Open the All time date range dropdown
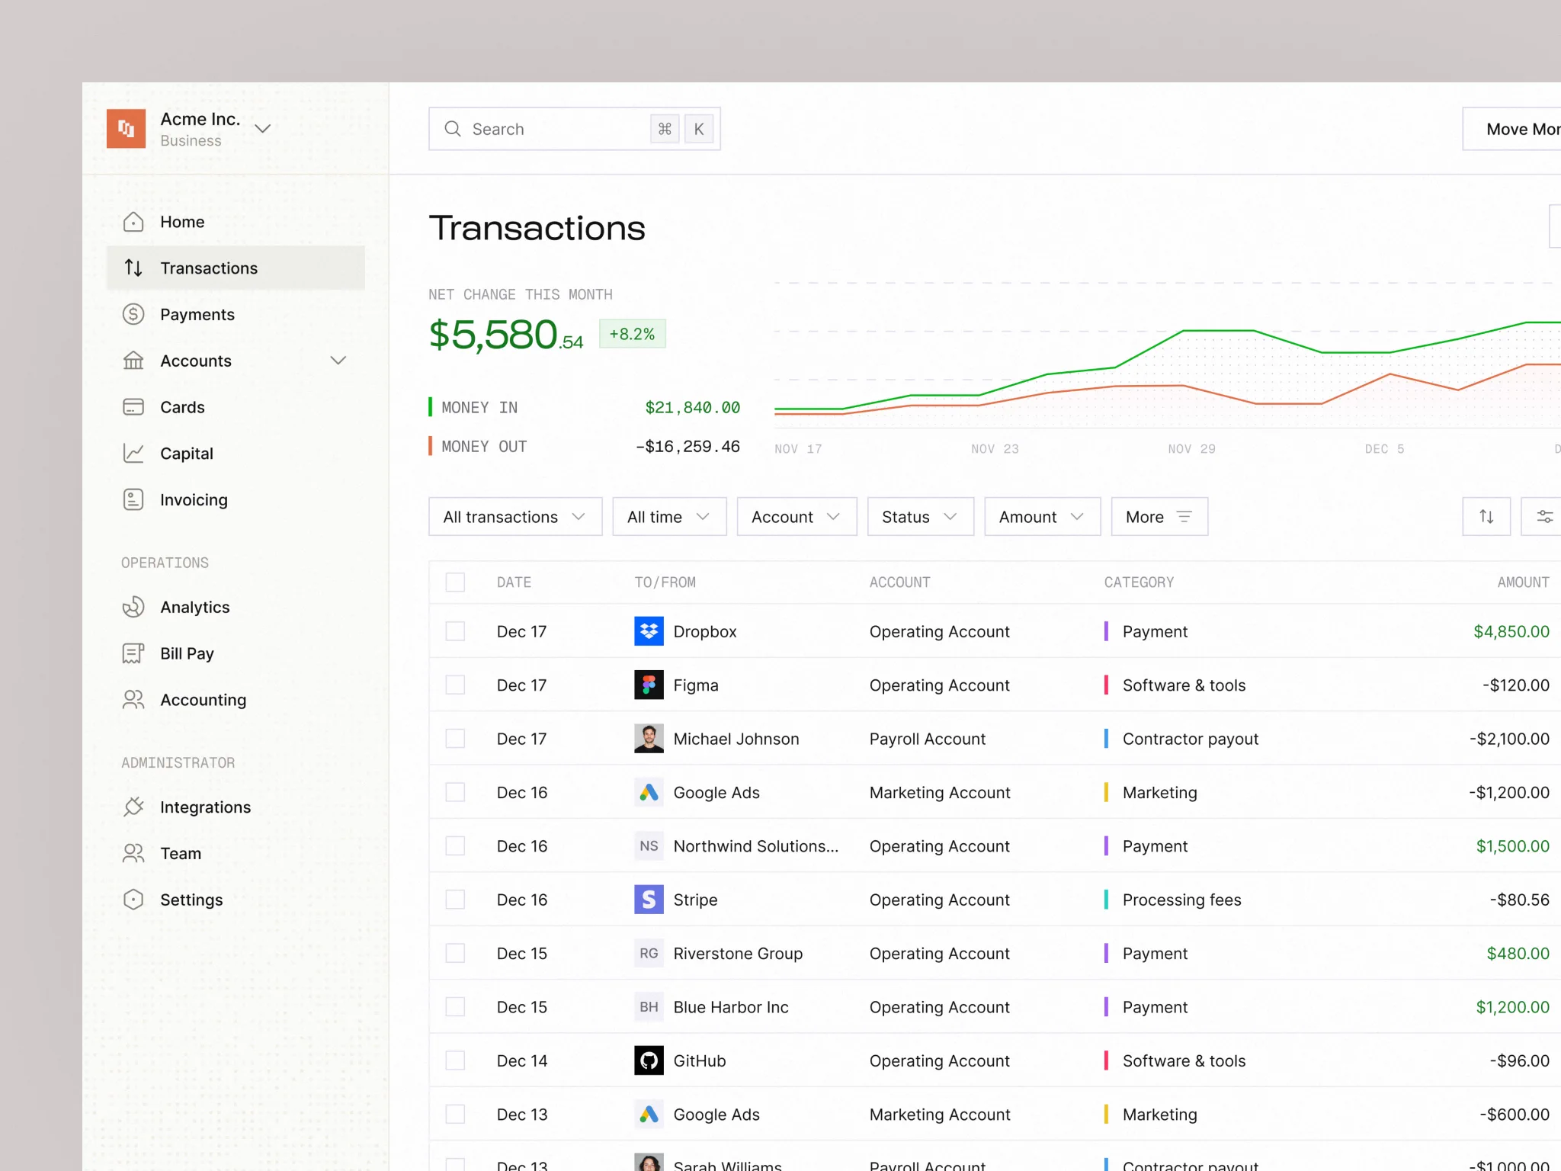The height and width of the screenshot is (1171, 1561). click(669, 517)
